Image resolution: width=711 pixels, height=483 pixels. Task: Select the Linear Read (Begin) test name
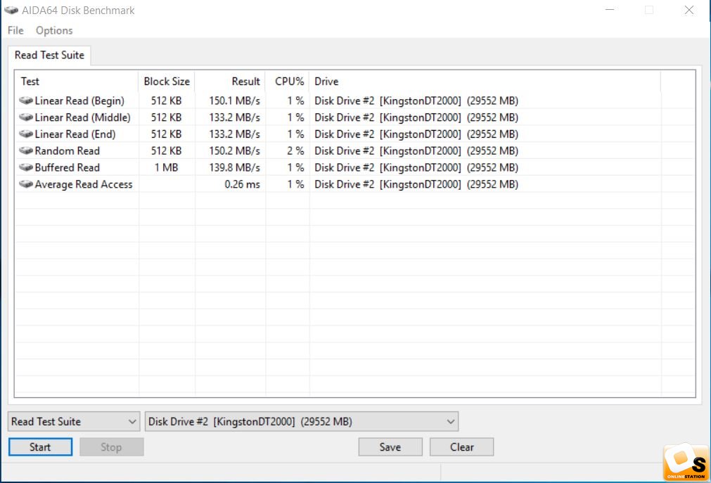tap(79, 101)
